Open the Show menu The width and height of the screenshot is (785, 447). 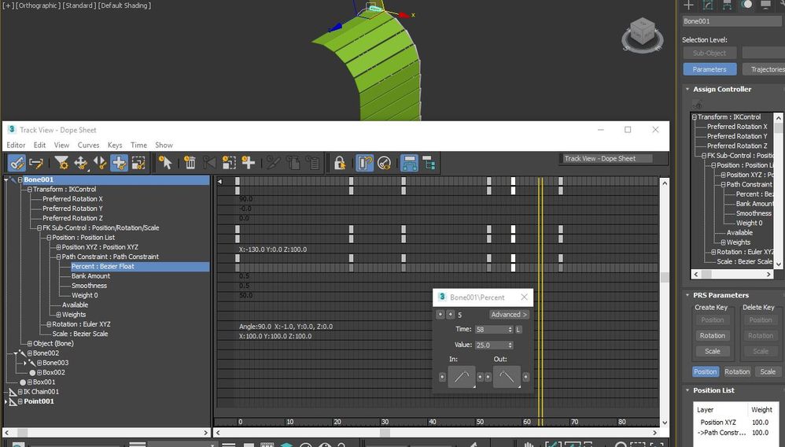tap(164, 145)
